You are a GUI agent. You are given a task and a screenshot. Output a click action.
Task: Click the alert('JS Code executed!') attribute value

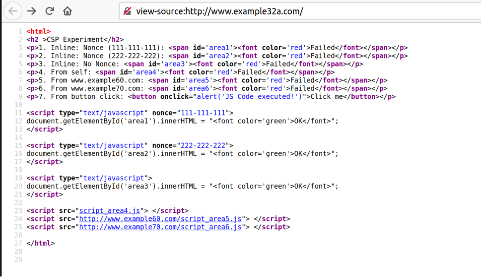point(250,97)
